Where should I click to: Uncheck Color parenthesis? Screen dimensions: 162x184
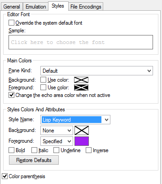[x=4, y=176]
